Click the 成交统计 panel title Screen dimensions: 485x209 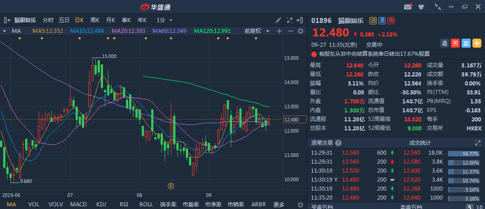coord(420,143)
